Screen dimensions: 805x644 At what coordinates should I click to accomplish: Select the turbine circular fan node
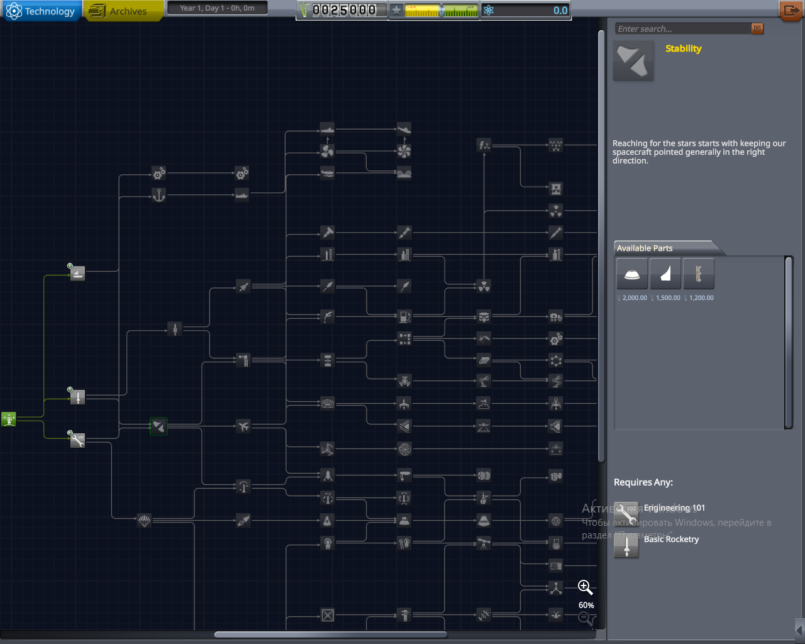point(404,449)
